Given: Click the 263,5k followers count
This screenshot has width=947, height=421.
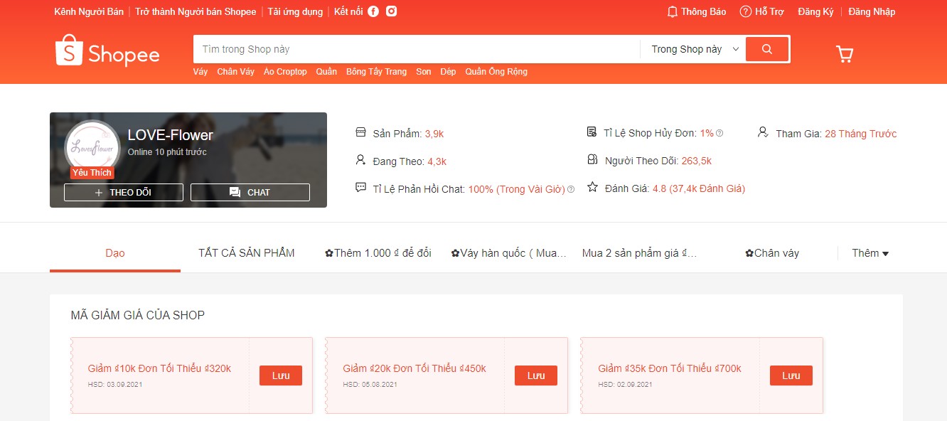Looking at the screenshot, I should click(697, 161).
